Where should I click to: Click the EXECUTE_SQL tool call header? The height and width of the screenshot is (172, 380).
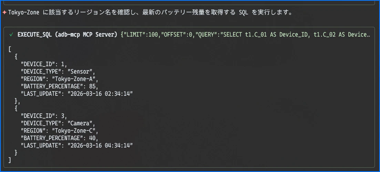click(x=189, y=35)
